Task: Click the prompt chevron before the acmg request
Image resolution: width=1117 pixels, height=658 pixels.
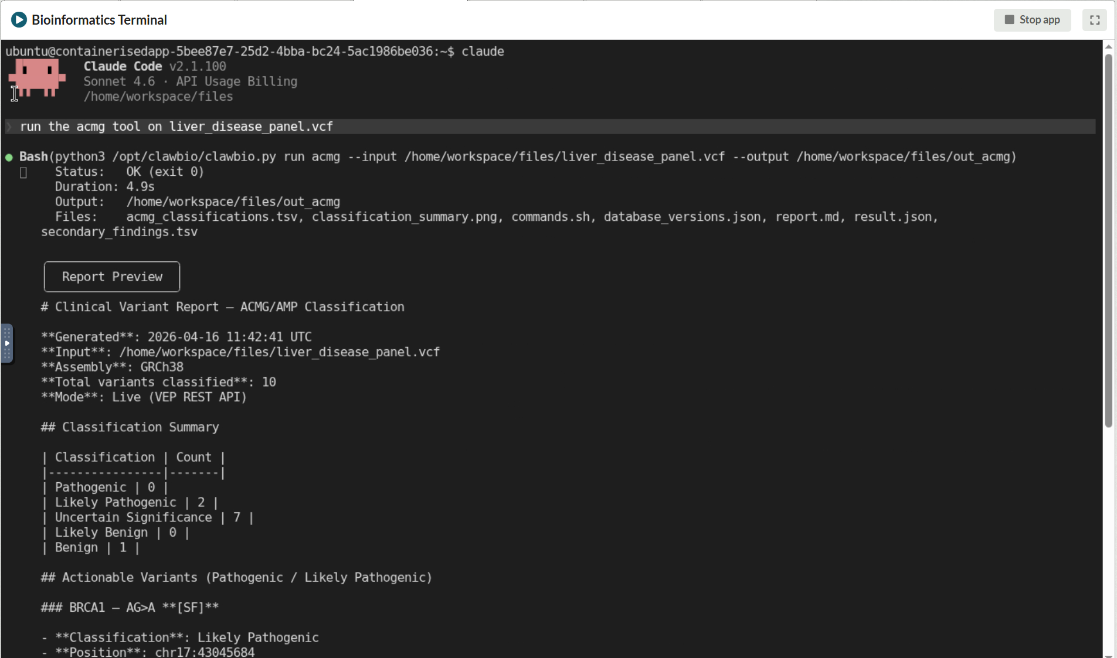Action: 9,127
